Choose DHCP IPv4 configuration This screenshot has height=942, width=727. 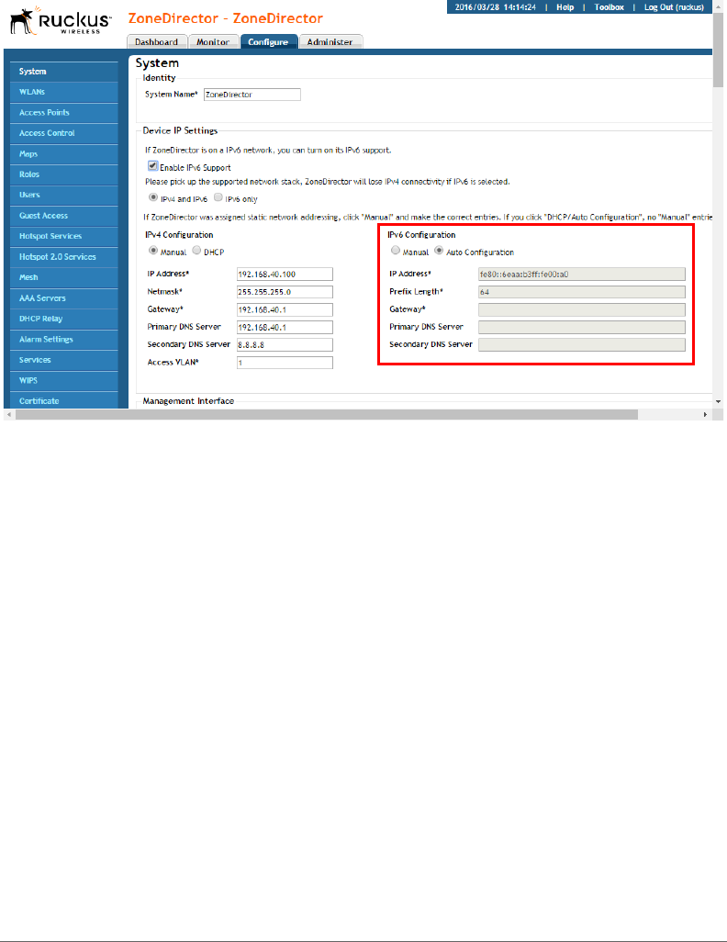(196, 251)
